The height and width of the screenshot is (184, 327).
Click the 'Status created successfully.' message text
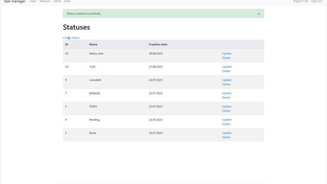coord(84,14)
